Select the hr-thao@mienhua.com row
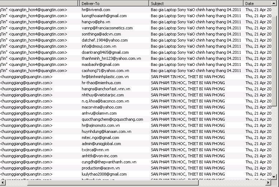Image resolution: width=279 pixels, height=187 pixels. click(136, 83)
